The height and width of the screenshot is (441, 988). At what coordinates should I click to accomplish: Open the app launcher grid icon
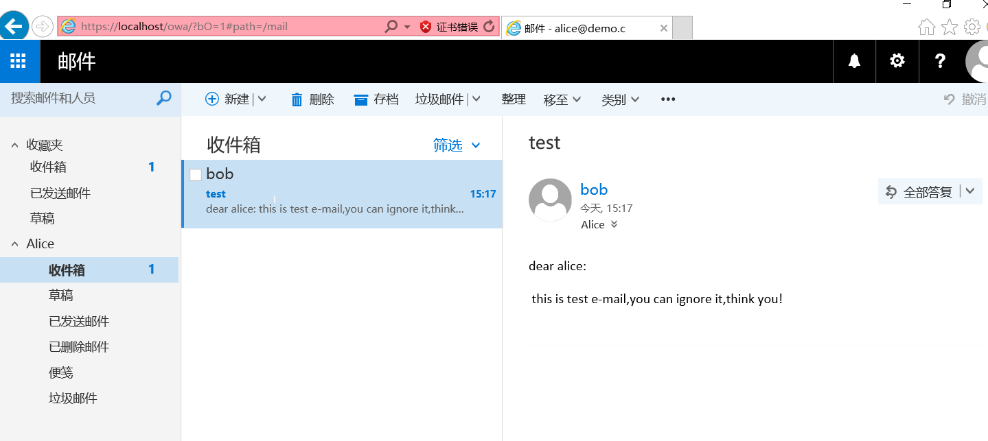(19, 61)
